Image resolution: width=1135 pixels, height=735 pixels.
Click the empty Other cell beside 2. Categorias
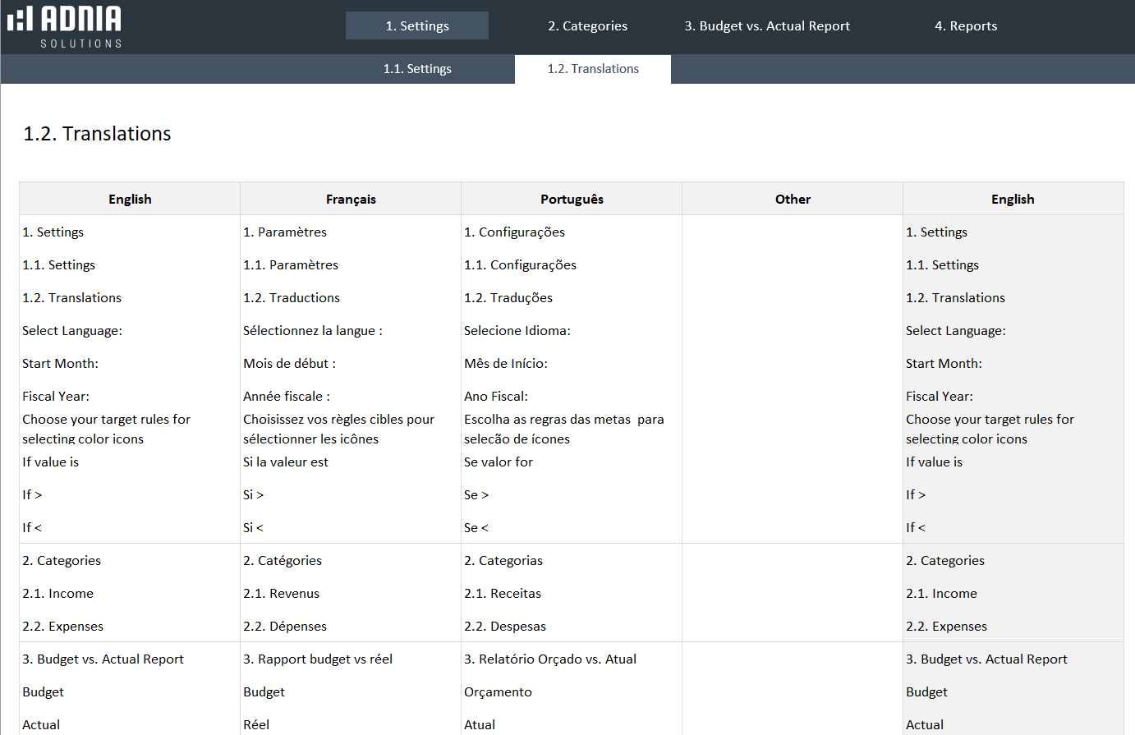[x=793, y=560]
